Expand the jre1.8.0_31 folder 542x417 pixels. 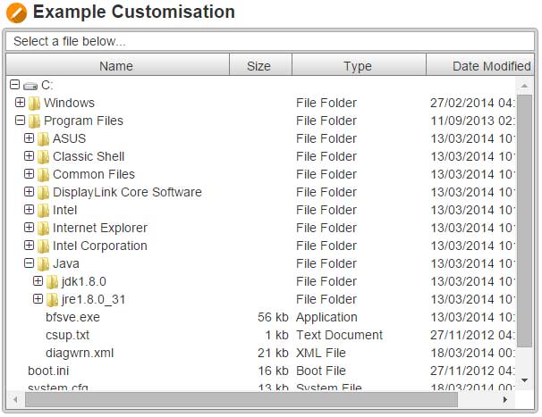point(38,299)
